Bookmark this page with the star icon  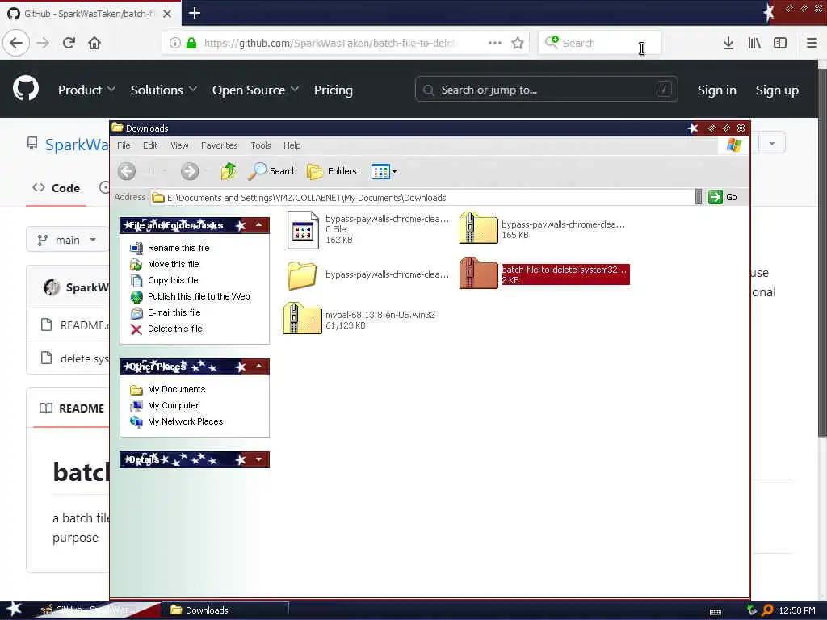pos(518,43)
